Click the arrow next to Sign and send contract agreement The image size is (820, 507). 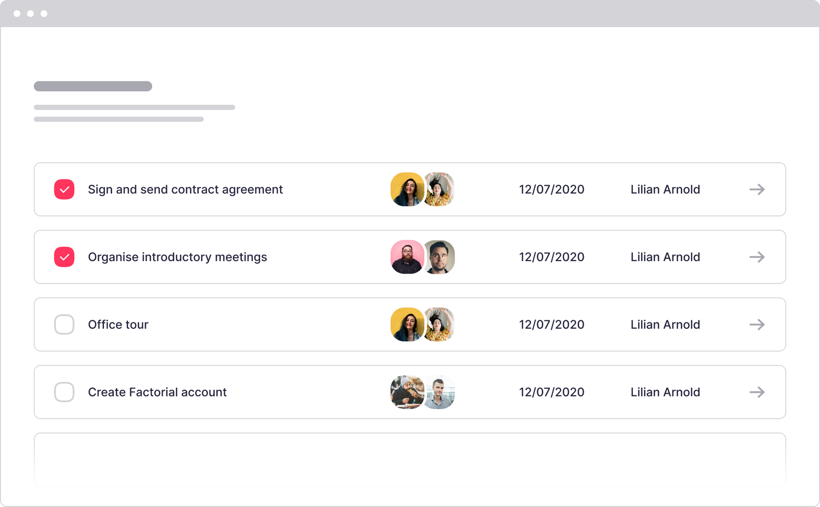point(757,189)
